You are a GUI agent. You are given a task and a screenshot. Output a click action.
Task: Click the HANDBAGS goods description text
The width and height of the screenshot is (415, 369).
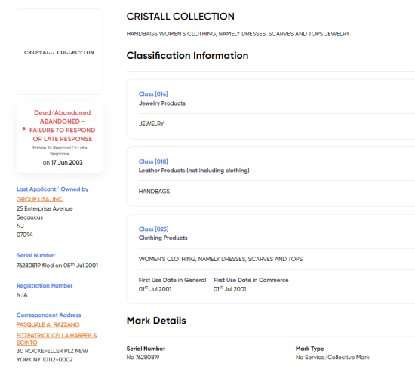click(154, 192)
